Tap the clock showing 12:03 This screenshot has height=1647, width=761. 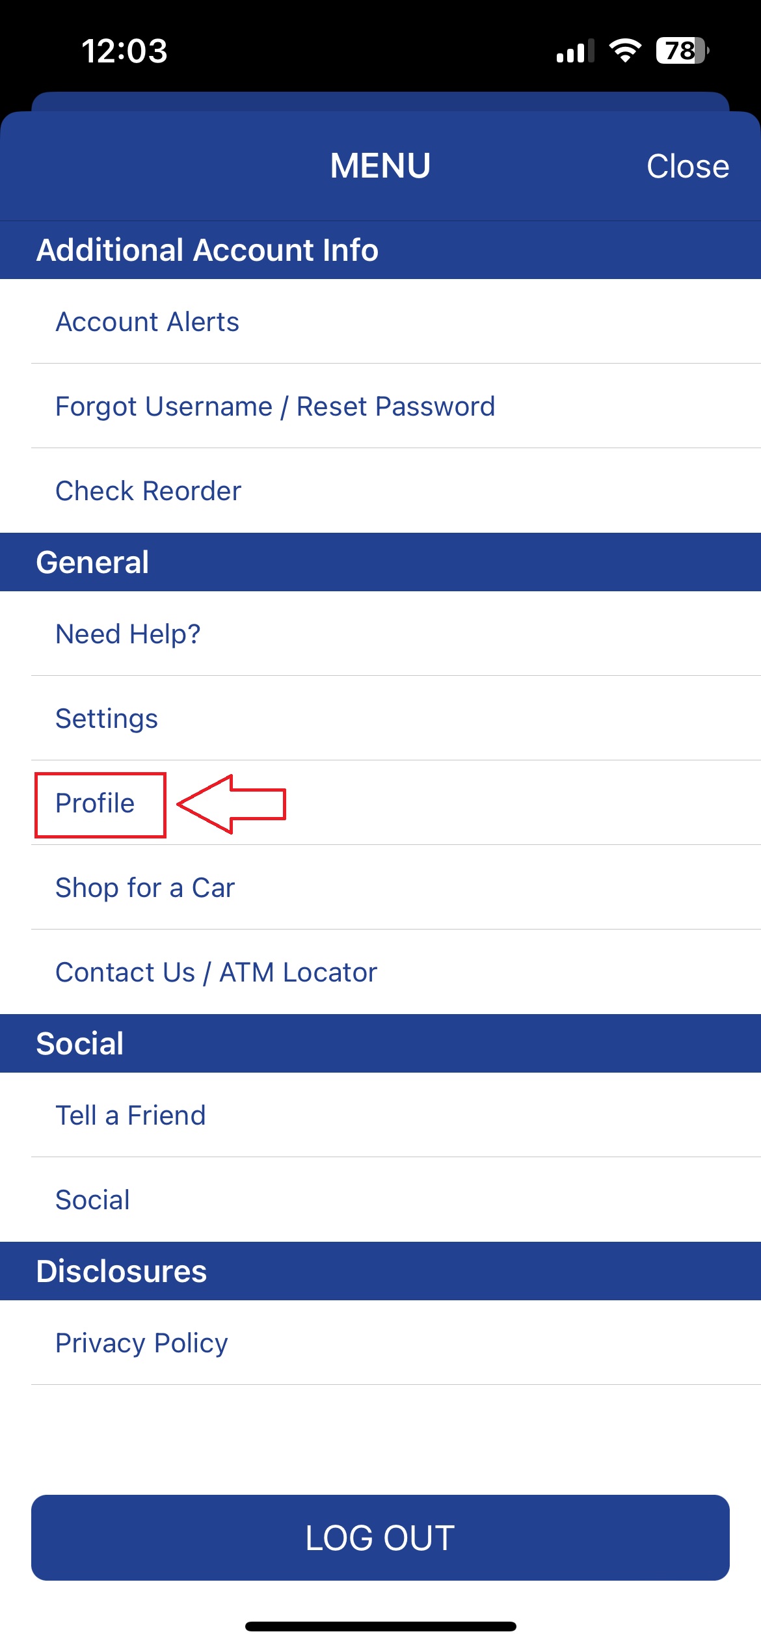(124, 51)
